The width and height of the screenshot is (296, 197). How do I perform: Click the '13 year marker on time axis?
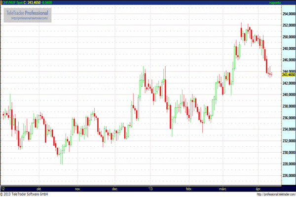(x=151, y=189)
